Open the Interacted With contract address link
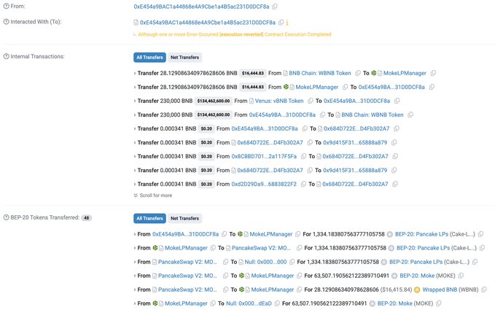The height and width of the screenshot is (310, 495). coord(208,23)
